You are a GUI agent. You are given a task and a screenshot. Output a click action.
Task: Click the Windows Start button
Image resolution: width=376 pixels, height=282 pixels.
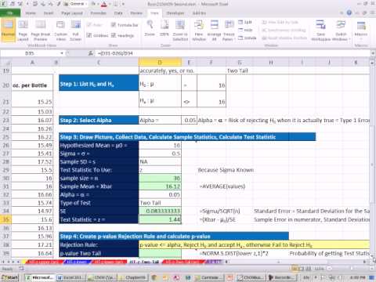coord(9,277)
